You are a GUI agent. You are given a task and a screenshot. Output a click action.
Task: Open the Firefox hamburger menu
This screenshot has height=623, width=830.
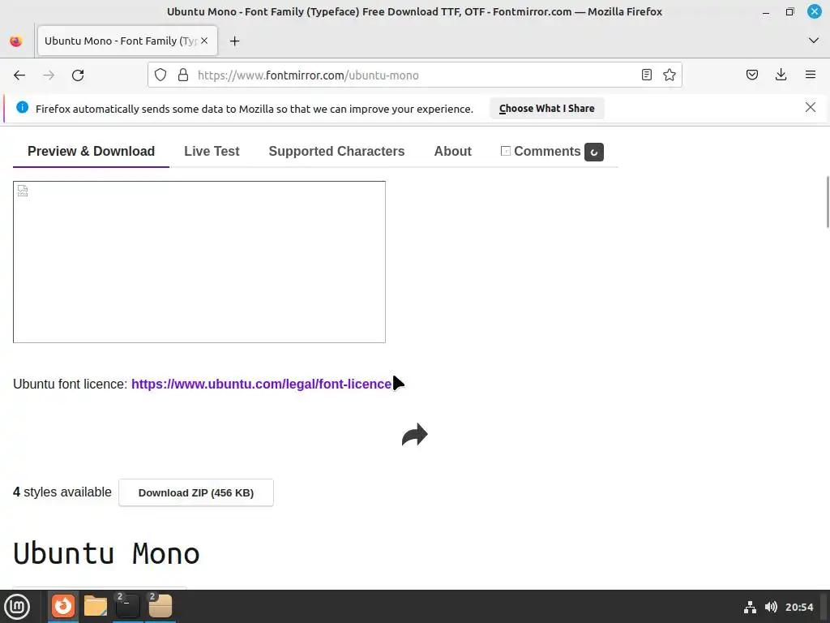811,75
